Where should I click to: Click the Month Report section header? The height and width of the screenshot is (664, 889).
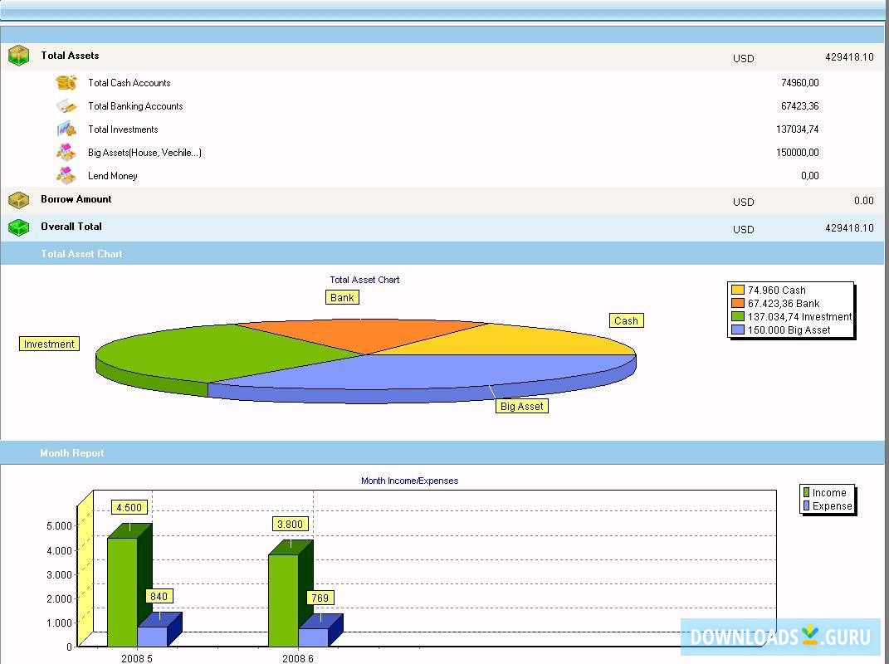coord(442,452)
